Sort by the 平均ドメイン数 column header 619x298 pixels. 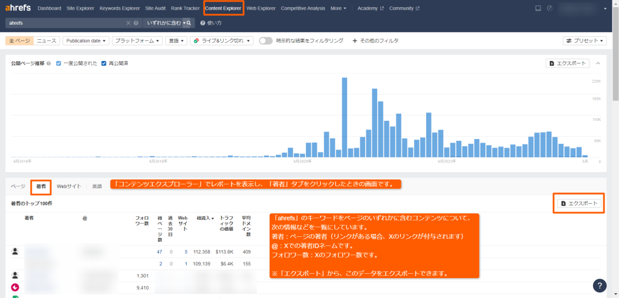click(246, 226)
